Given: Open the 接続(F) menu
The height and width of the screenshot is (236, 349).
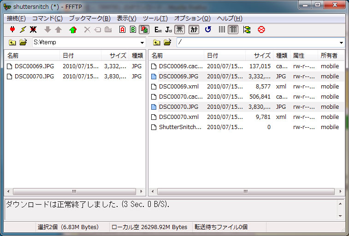Looking at the screenshot, I should click(x=16, y=18).
